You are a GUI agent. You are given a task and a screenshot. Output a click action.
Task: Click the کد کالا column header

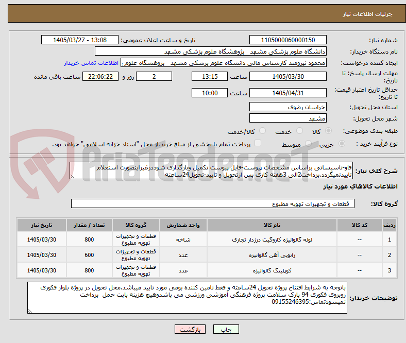(360, 225)
